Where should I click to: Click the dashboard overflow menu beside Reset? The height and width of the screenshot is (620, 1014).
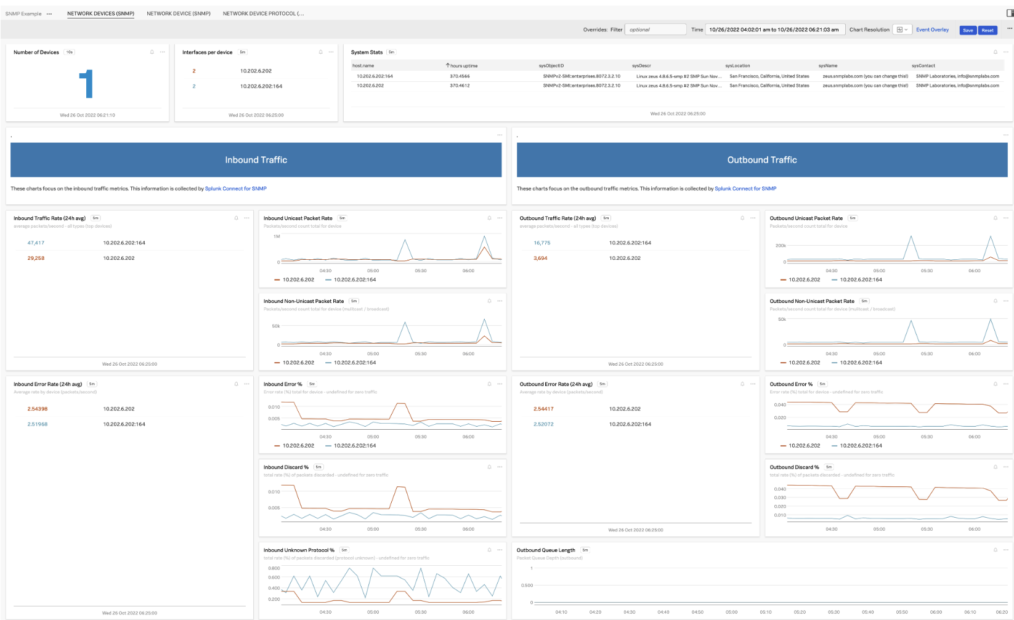click(x=1009, y=29)
